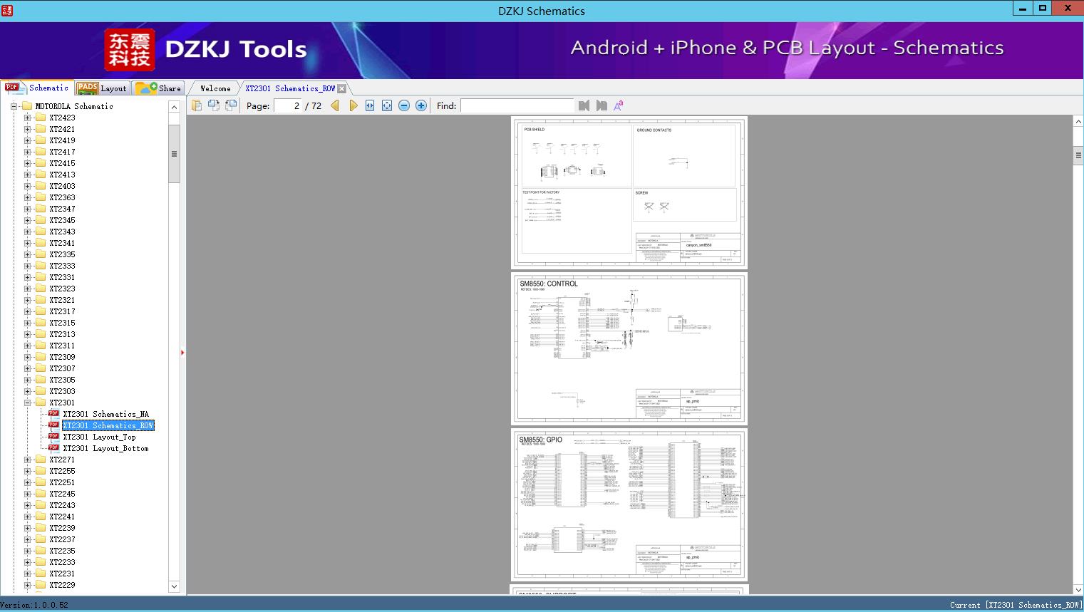Click the MOTOROLA Schematic root folder icon
The width and height of the screenshot is (1084, 612).
(27, 106)
